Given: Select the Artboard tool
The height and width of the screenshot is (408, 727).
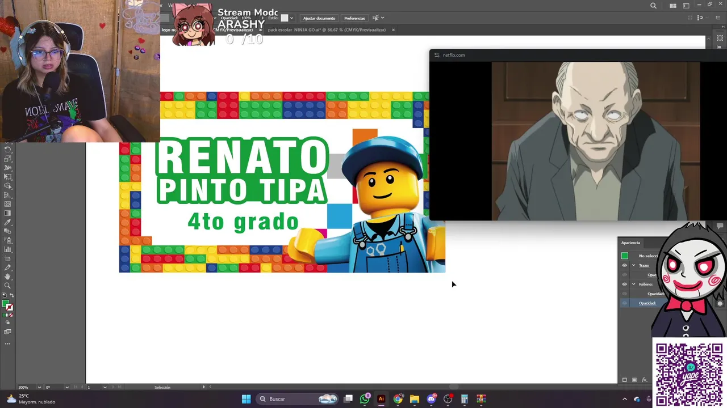Looking at the screenshot, I should [x=8, y=258].
